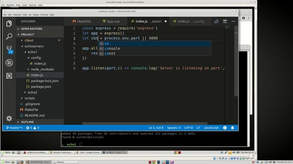Expand the OUTLINE section
The image size is (293, 164).
(x=27, y=122)
